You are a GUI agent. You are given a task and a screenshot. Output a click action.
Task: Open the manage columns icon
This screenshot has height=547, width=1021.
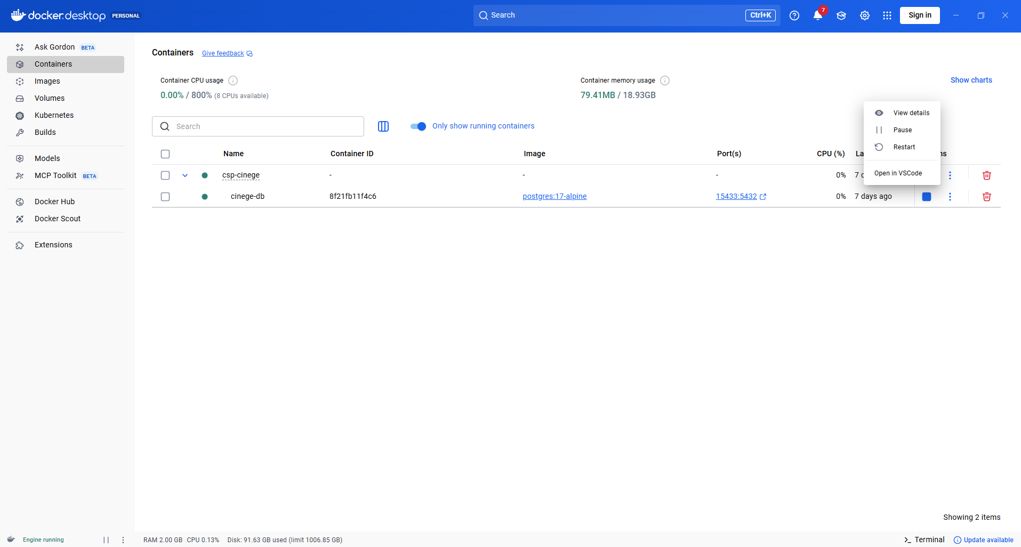coord(383,126)
